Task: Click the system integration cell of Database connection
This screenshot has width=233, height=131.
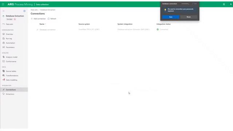Action: (x=134, y=29)
